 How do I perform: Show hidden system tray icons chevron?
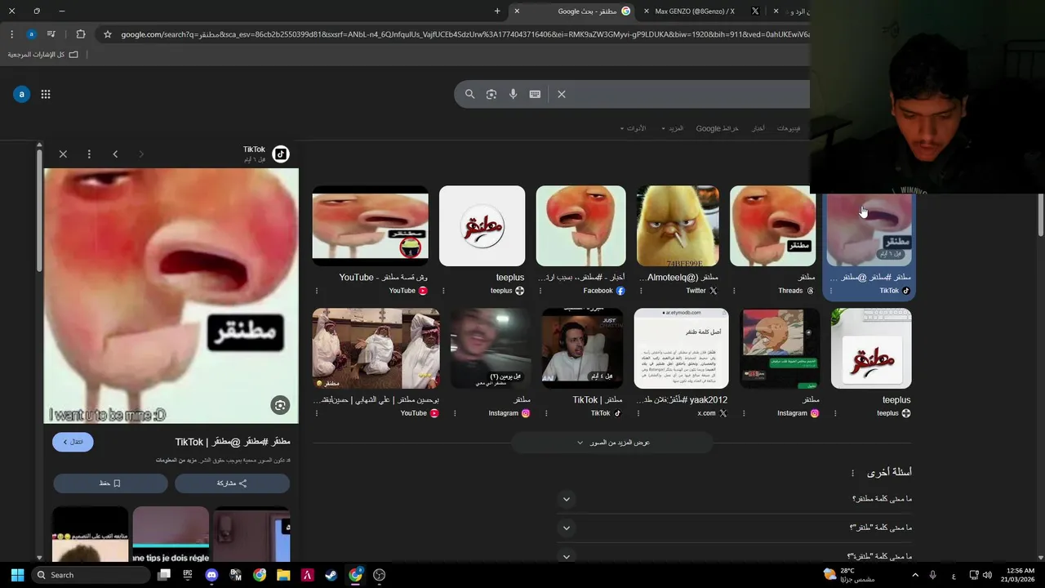(914, 575)
